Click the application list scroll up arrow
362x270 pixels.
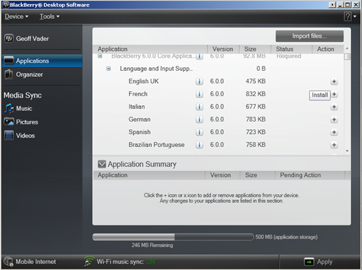tap(347, 49)
